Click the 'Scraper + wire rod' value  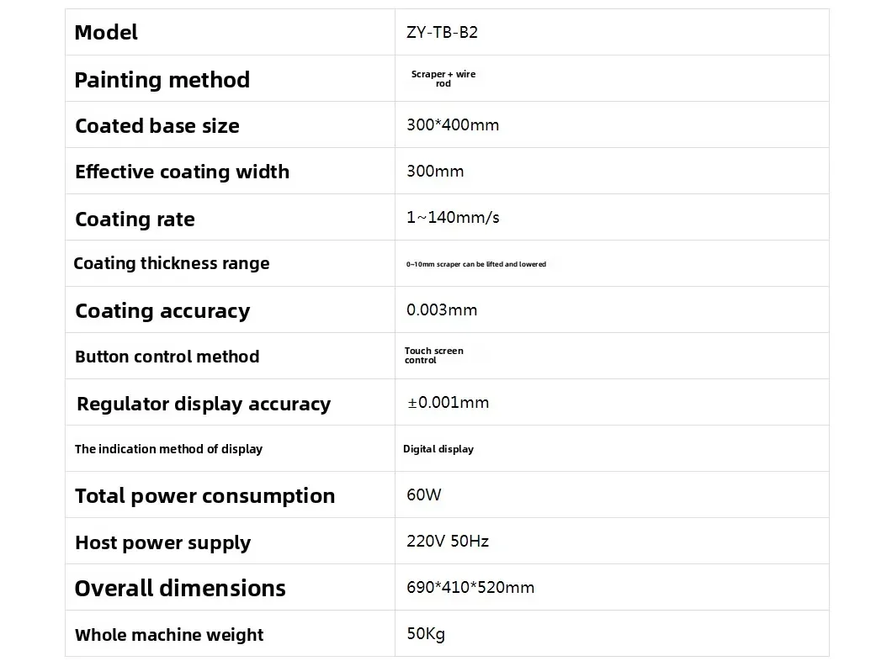pyautogui.click(x=443, y=78)
